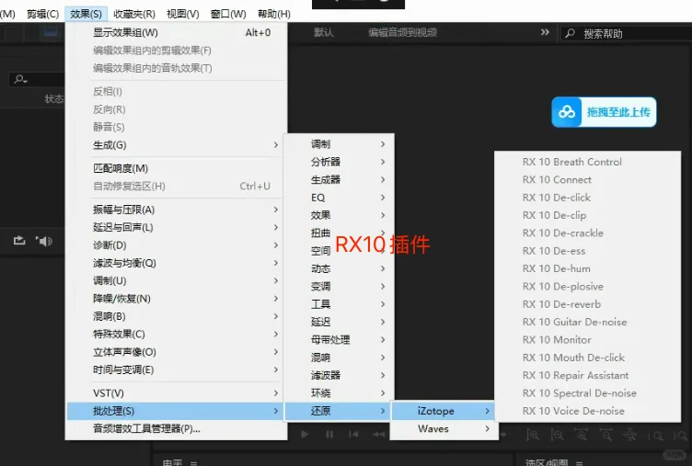Click the 效果(S) menu bar item
Screen dimensions: 692x466
pyautogui.click(x=86, y=14)
